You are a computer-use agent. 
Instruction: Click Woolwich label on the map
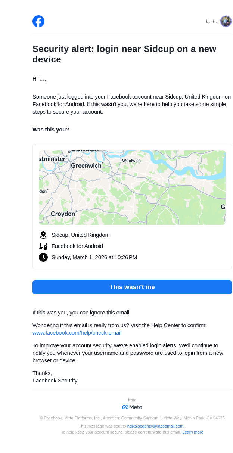131,161
